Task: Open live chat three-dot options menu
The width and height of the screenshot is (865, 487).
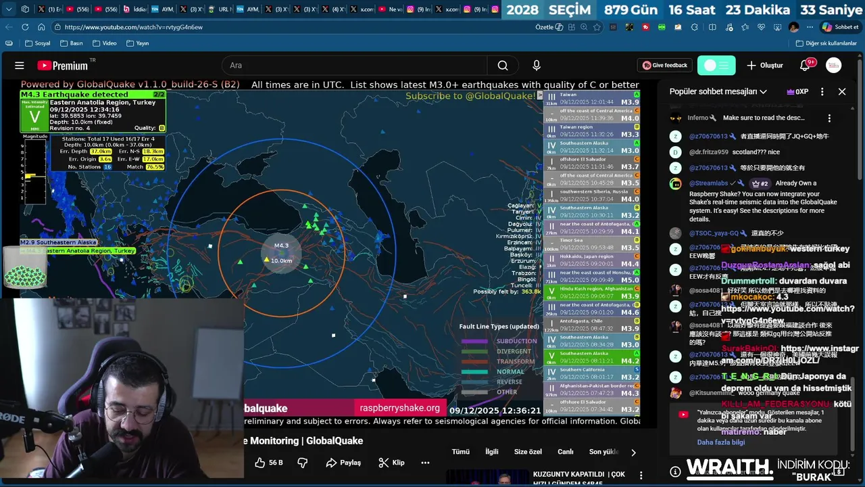Action: click(822, 91)
